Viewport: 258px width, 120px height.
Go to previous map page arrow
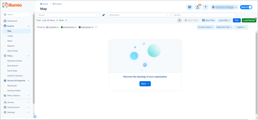click(251, 27)
